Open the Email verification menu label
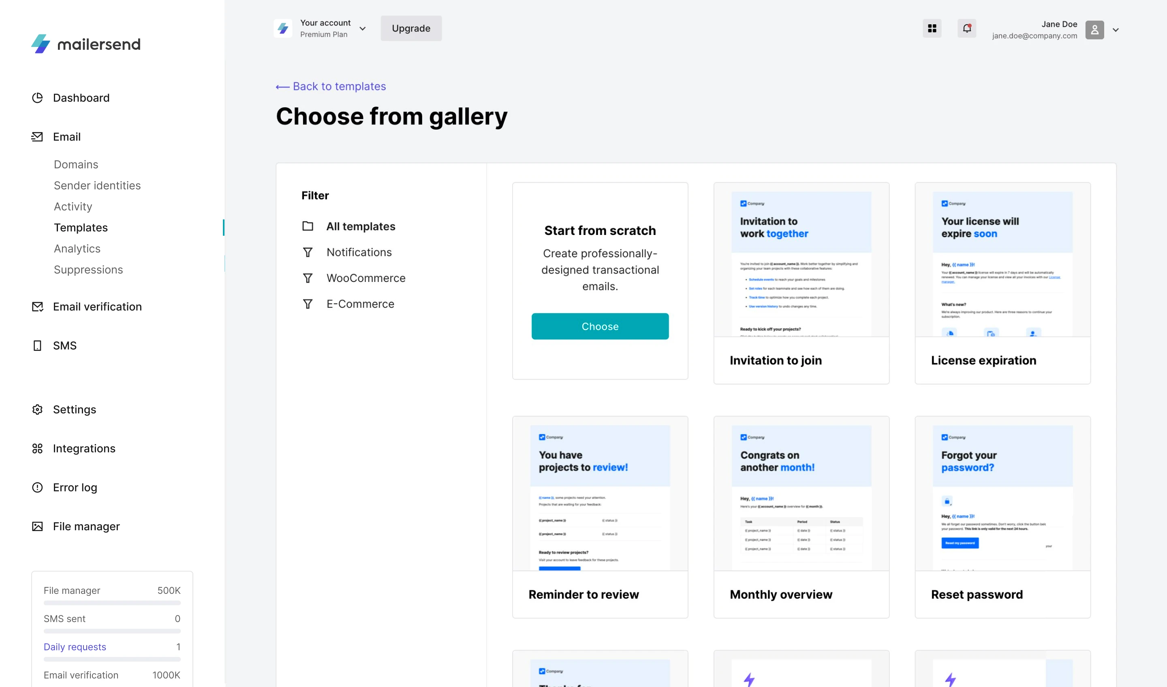The height and width of the screenshot is (687, 1167). (97, 307)
